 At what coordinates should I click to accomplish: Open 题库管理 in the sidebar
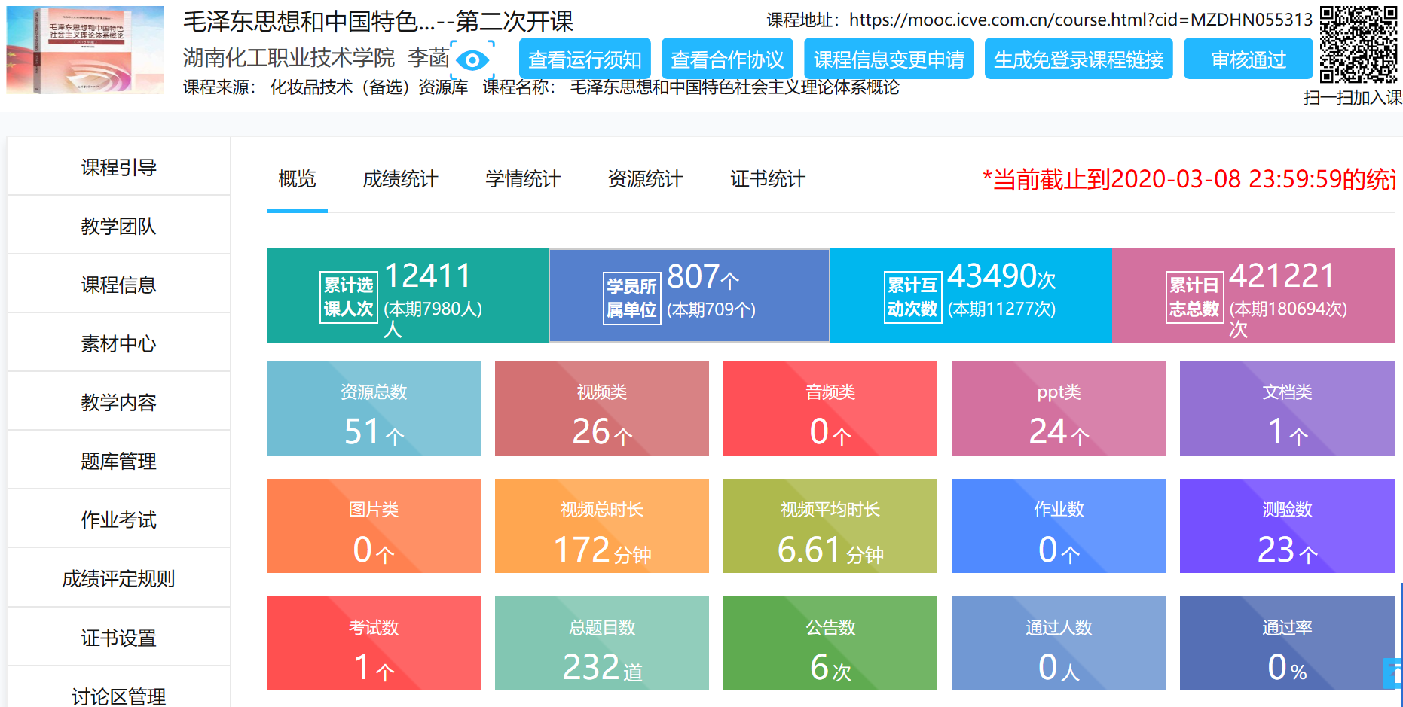click(118, 461)
